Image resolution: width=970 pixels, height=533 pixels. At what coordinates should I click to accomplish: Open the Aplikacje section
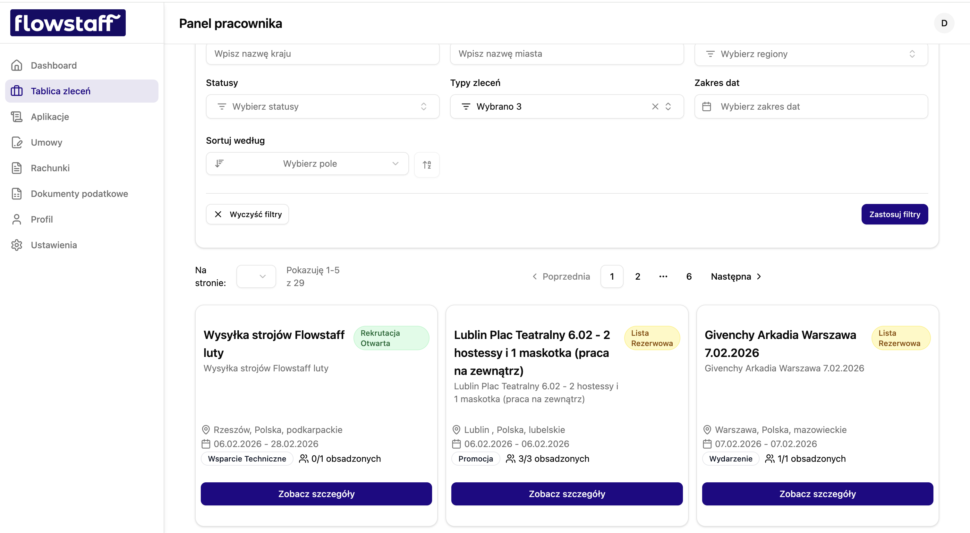pos(50,117)
